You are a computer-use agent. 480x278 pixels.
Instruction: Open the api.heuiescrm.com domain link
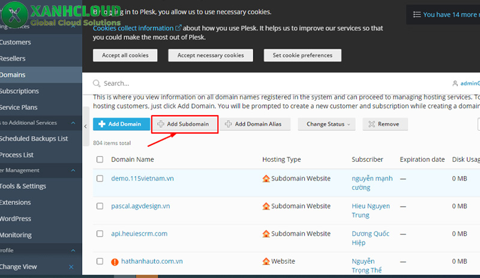point(139,234)
